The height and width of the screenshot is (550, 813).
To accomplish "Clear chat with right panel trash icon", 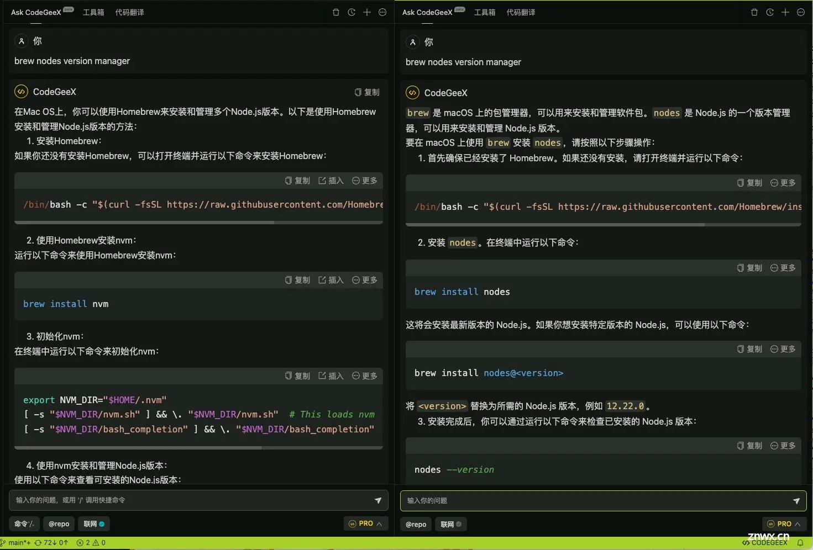I will (754, 12).
